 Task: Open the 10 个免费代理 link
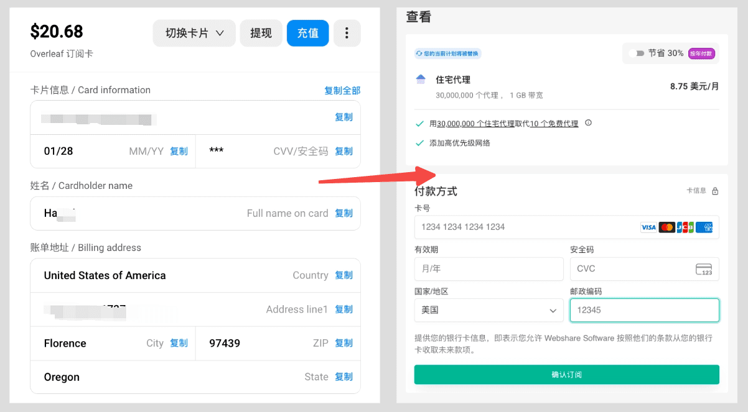click(x=554, y=124)
